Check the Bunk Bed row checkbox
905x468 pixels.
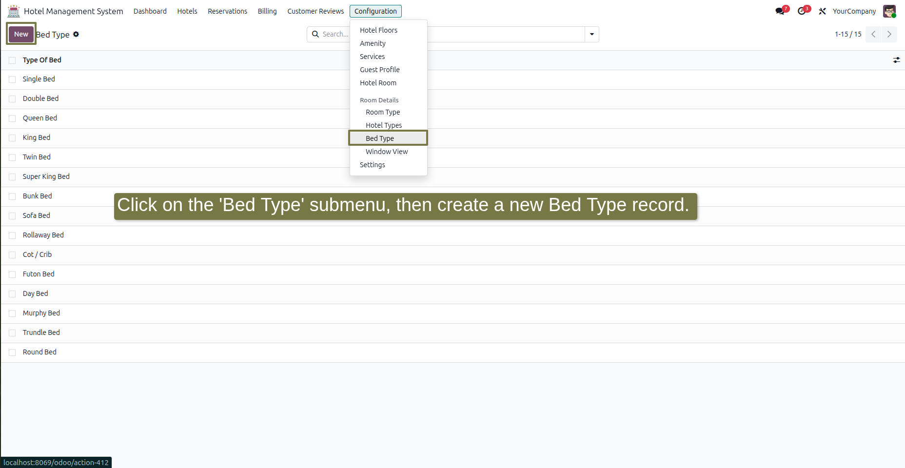coord(12,196)
